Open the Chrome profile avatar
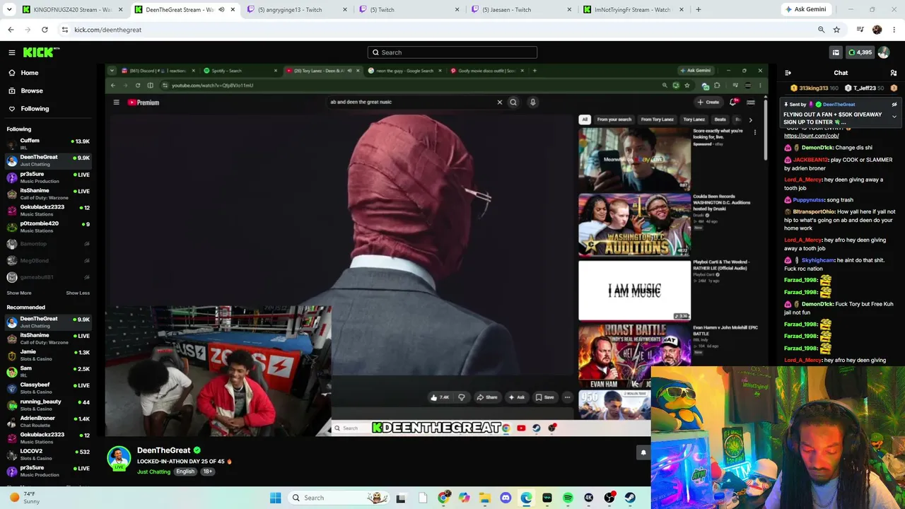The height and width of the screenshot is (509, 905). [877, 30]
